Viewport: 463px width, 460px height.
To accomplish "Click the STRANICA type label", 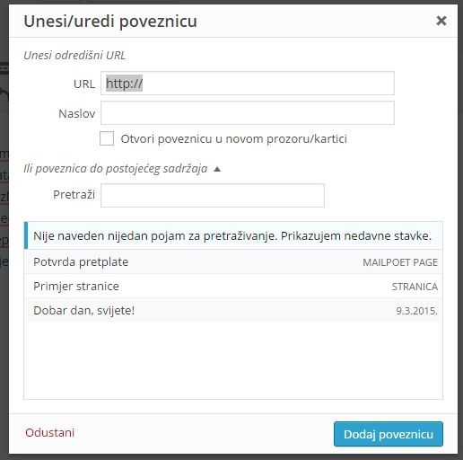I will (415, 287).
